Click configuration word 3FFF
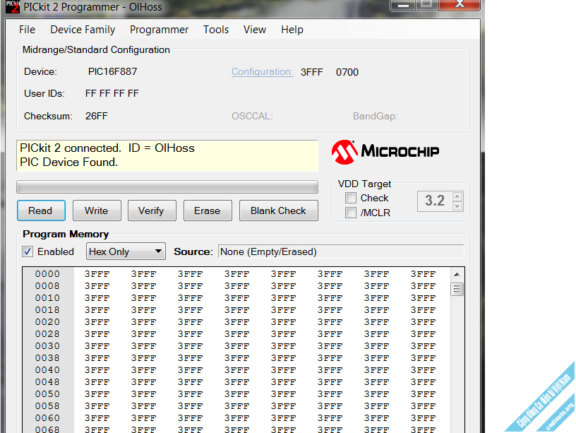The image size is (576, 433). tap(311, 72)
